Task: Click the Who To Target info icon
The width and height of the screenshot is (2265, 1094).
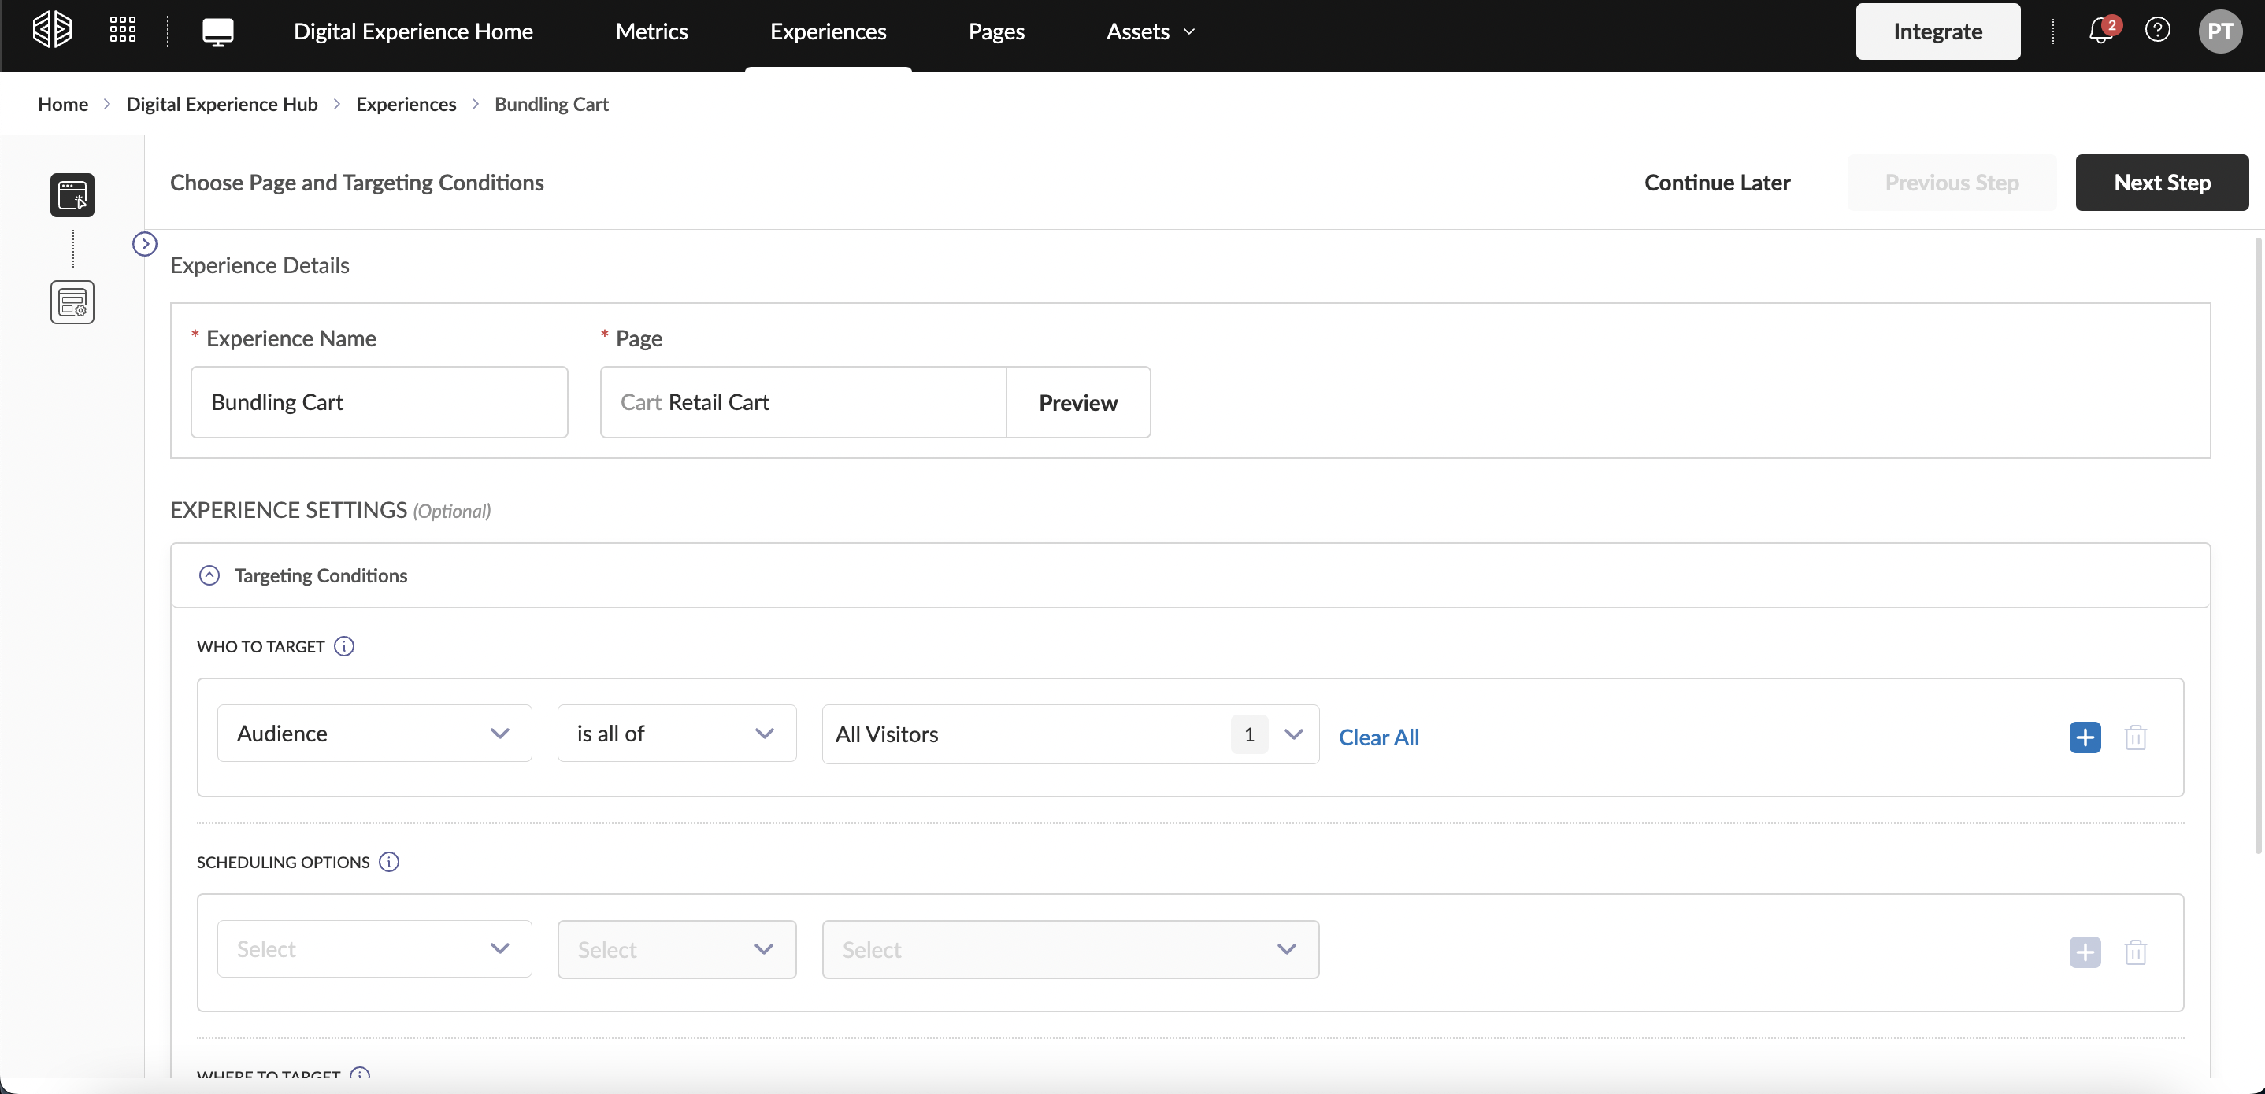Action: coord(344,646)
